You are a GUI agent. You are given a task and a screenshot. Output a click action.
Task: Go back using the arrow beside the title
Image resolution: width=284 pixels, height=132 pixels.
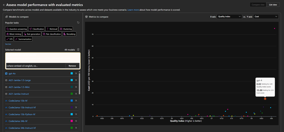(4, 5)
